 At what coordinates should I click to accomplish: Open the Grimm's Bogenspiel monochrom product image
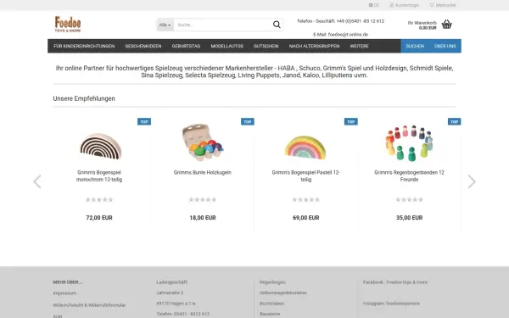coord(100,146)
